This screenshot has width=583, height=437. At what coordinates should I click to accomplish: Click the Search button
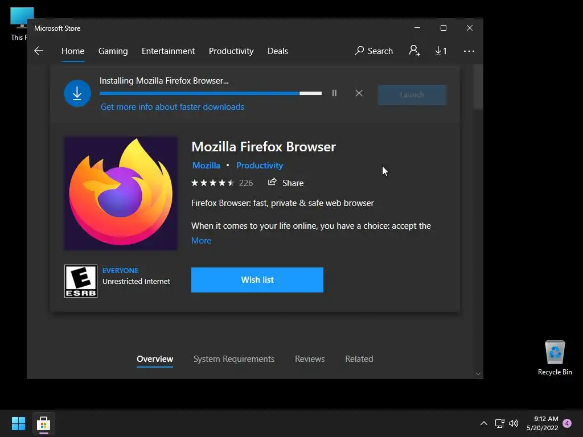373,51
